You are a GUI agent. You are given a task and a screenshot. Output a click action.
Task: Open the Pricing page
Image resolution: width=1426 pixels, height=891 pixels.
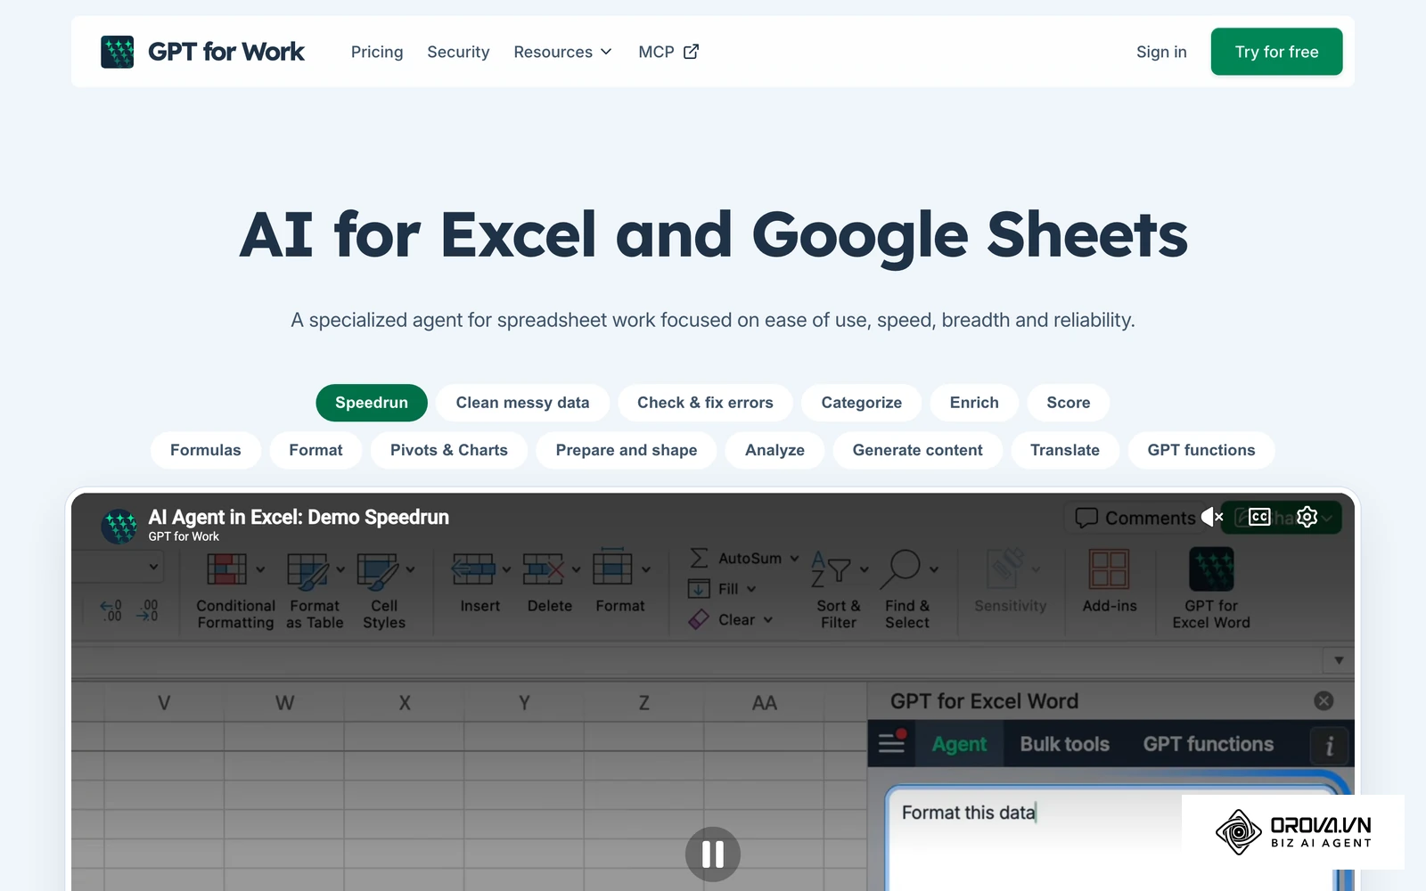(377, 52)
